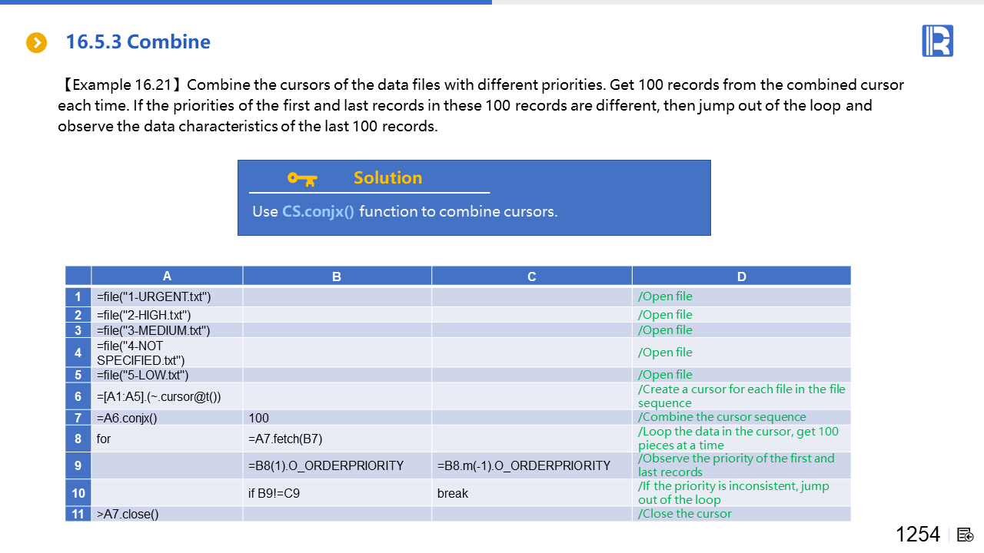The height and width of the screenshot is (553, 984).
Task: Click the page number 1254
Action: 917,535
